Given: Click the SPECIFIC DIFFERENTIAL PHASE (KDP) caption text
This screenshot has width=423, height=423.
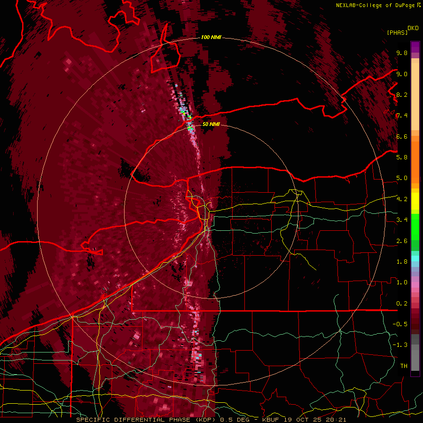Looking at the screenshot, I should 147,420.
